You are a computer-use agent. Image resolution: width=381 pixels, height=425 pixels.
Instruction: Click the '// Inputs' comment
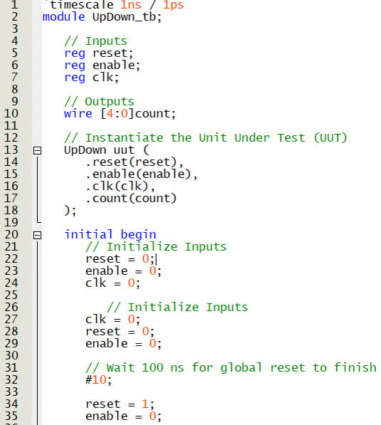click(x=95, y=41)
